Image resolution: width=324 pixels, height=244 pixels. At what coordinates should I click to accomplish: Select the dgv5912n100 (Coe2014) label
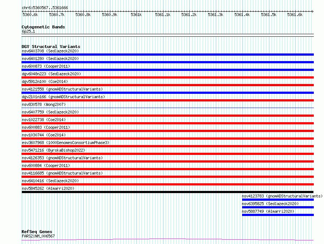45,81
